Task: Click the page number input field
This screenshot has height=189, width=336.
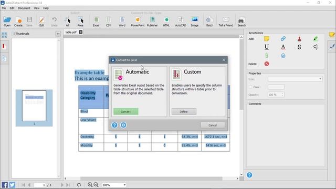Action: 40,185
